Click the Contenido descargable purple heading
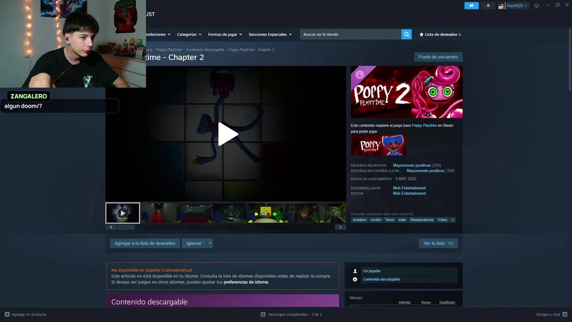572x322 pixels. pos(149,302)
